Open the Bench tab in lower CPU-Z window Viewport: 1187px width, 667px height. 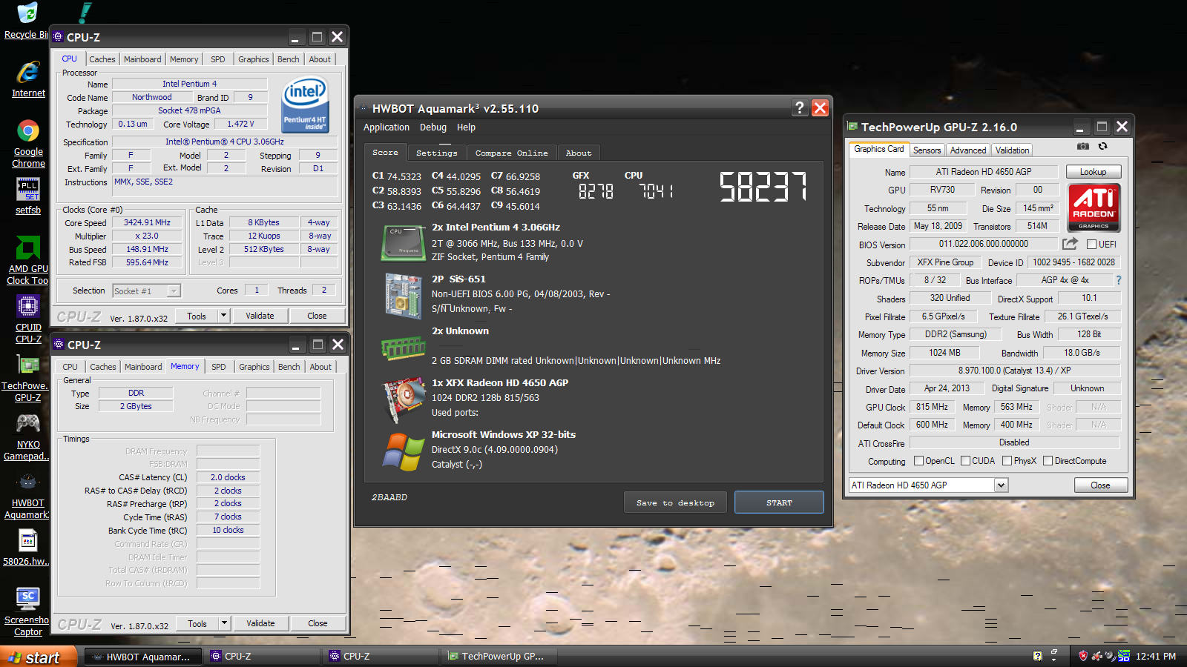(x=289, y=367)
